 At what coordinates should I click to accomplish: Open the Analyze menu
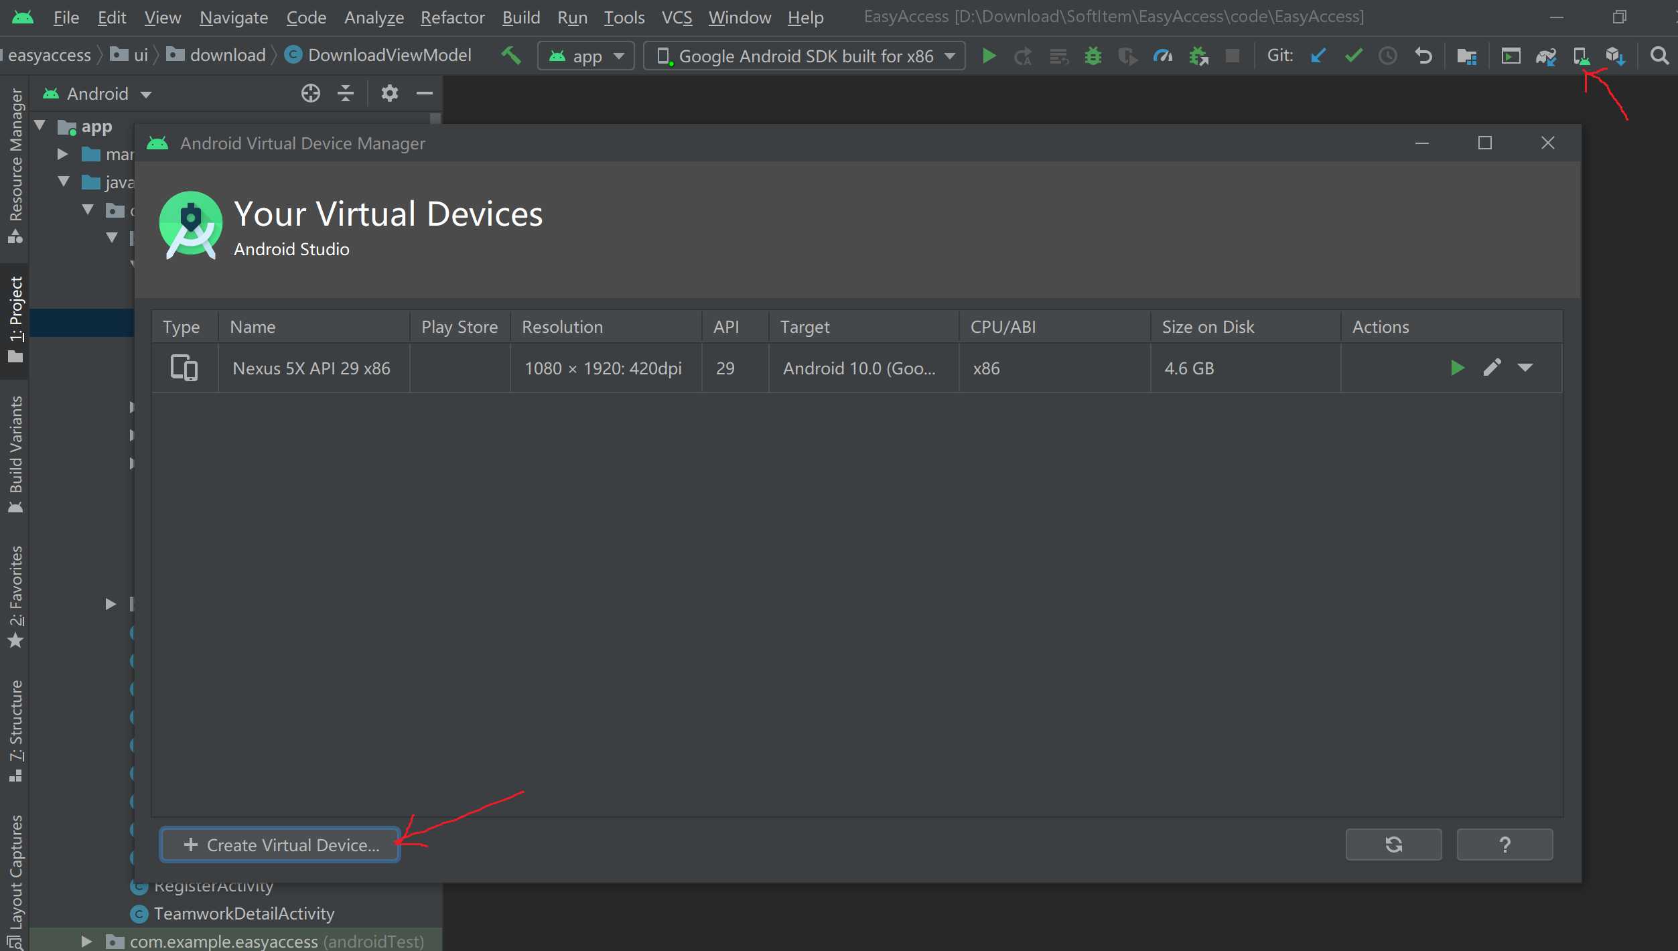tap(372, 15)
